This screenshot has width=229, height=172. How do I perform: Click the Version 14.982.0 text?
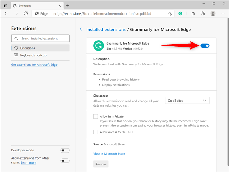point(133,49)
